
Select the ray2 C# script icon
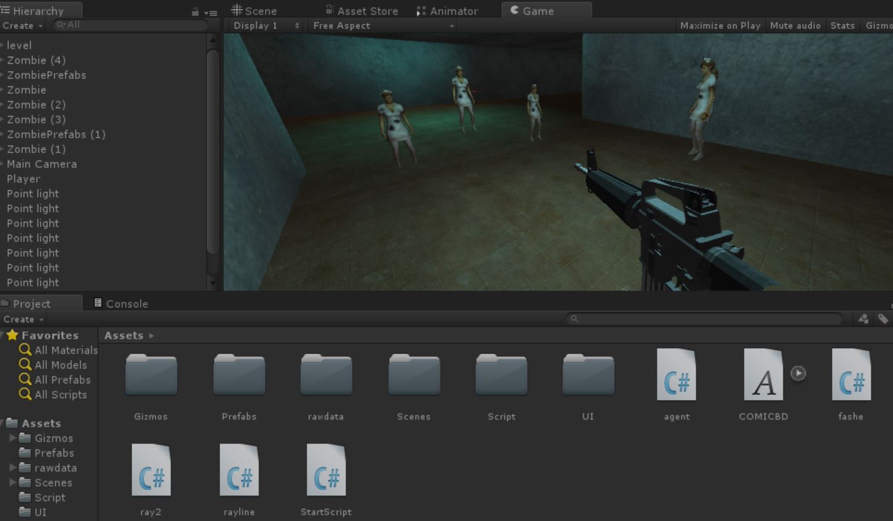(x=151, y=470)
